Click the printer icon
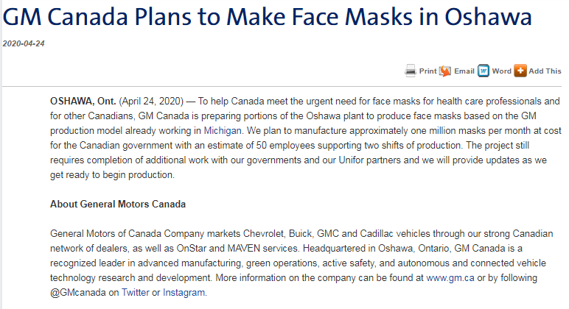This screenshot has height=309, width=569. (411, 71)
